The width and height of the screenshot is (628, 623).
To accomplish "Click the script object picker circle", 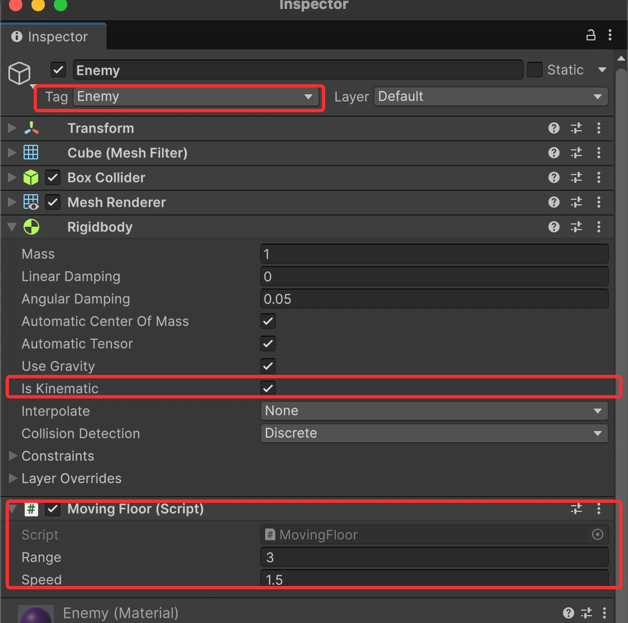I will coord(597,534).
